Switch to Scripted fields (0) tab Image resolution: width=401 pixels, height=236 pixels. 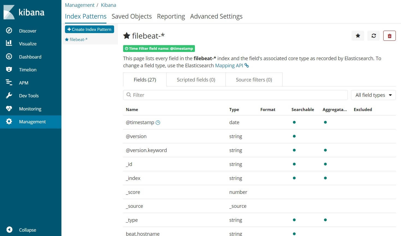(196, 80)
